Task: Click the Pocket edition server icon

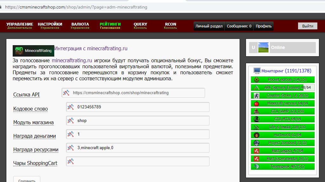Action: tap(257, 80)
